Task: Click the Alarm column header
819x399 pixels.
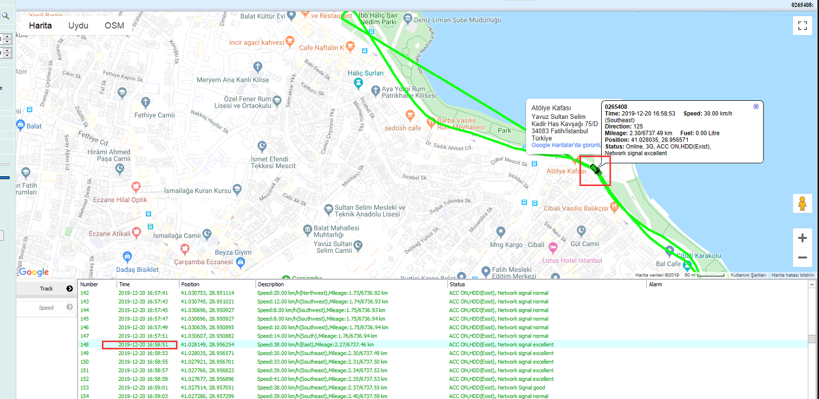Action: pyautogui.click(x=727, y=284)
